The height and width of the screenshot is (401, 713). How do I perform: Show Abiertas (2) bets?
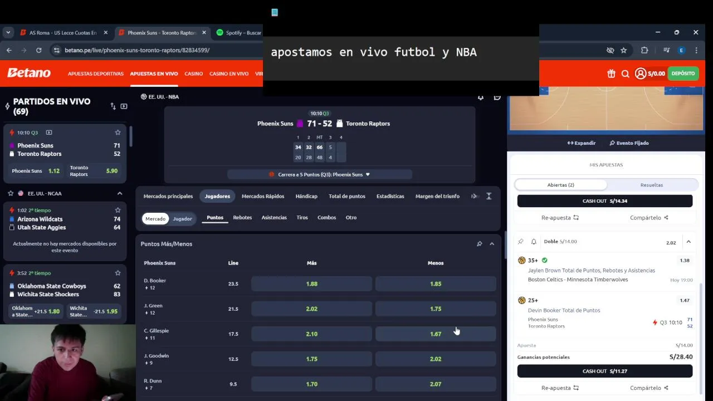561,185
